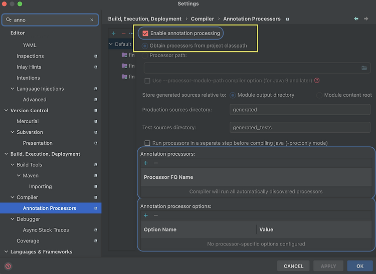Enable Run processors in a separate step

[x=147, y=143]
